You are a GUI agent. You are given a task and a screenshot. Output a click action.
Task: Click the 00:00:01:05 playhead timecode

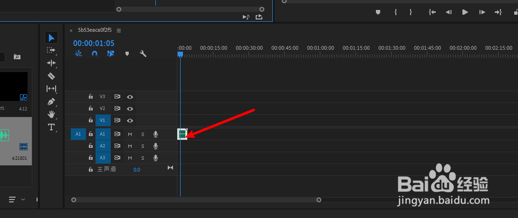(94, 43)
